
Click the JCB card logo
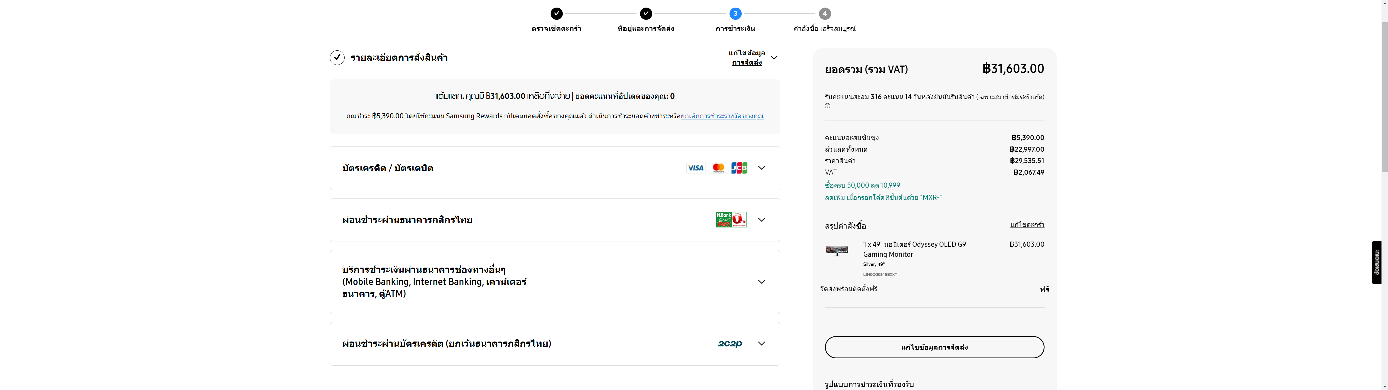(739, 168)
